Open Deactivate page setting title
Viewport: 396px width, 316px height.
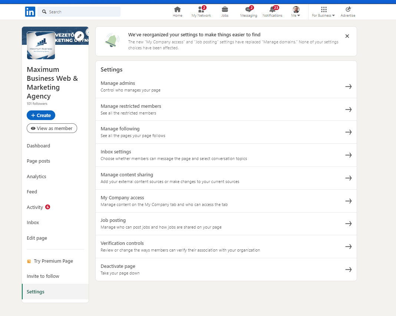(118, 266)
